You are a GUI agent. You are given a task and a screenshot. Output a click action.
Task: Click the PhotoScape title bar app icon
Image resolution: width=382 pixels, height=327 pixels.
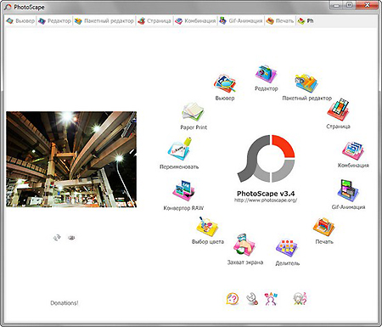8,7
